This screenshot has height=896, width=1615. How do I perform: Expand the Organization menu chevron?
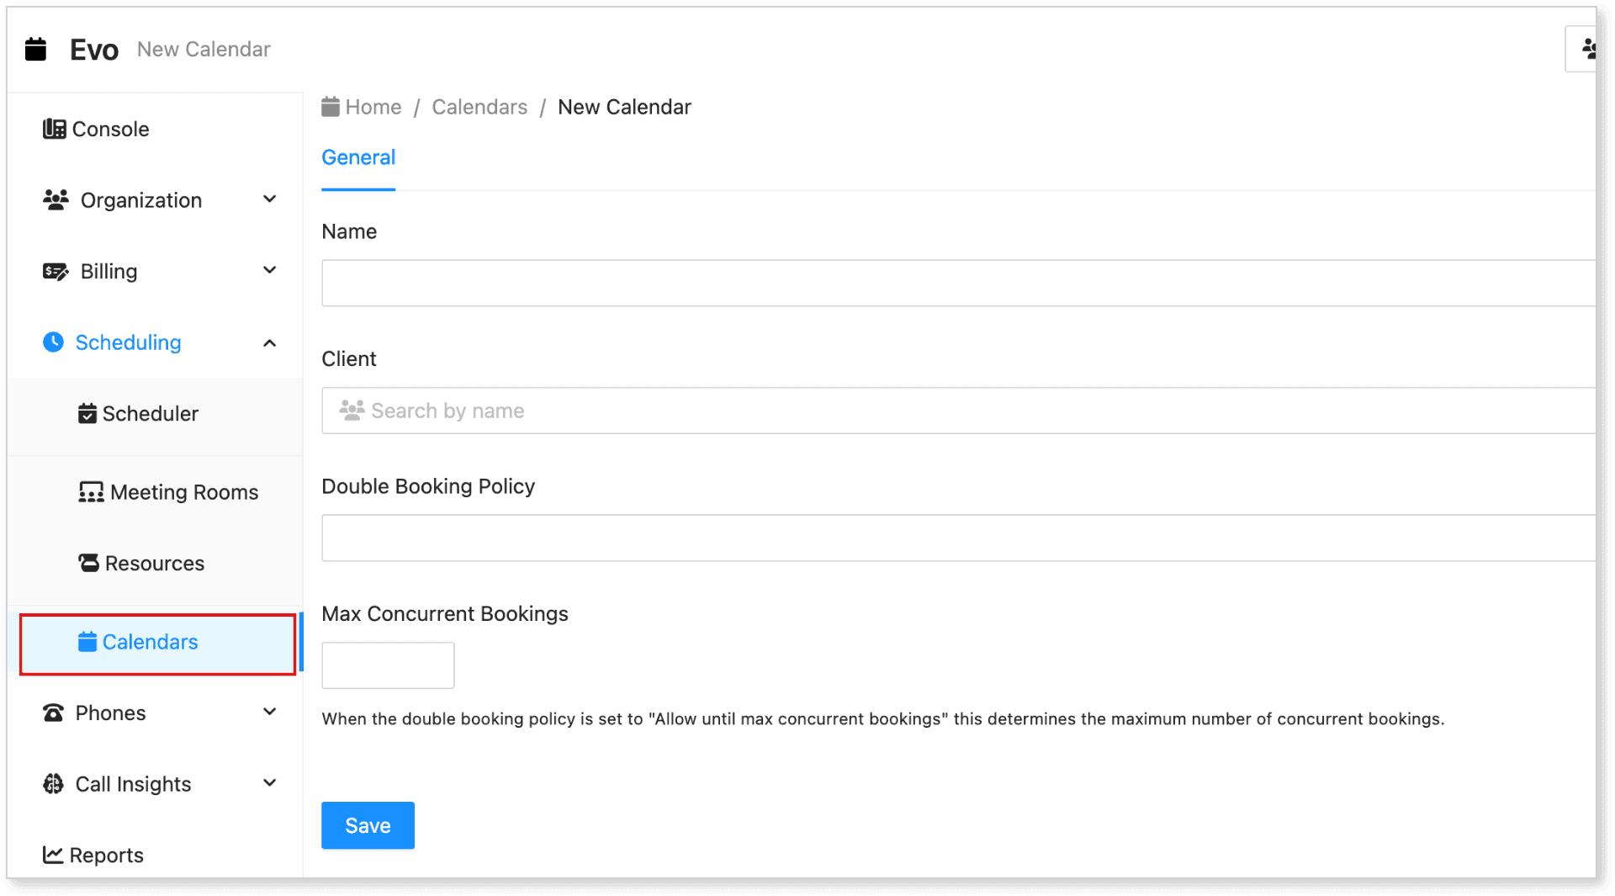269,199
